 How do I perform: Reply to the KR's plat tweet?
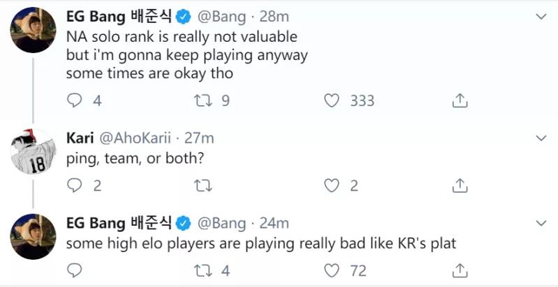click(75, 270)
